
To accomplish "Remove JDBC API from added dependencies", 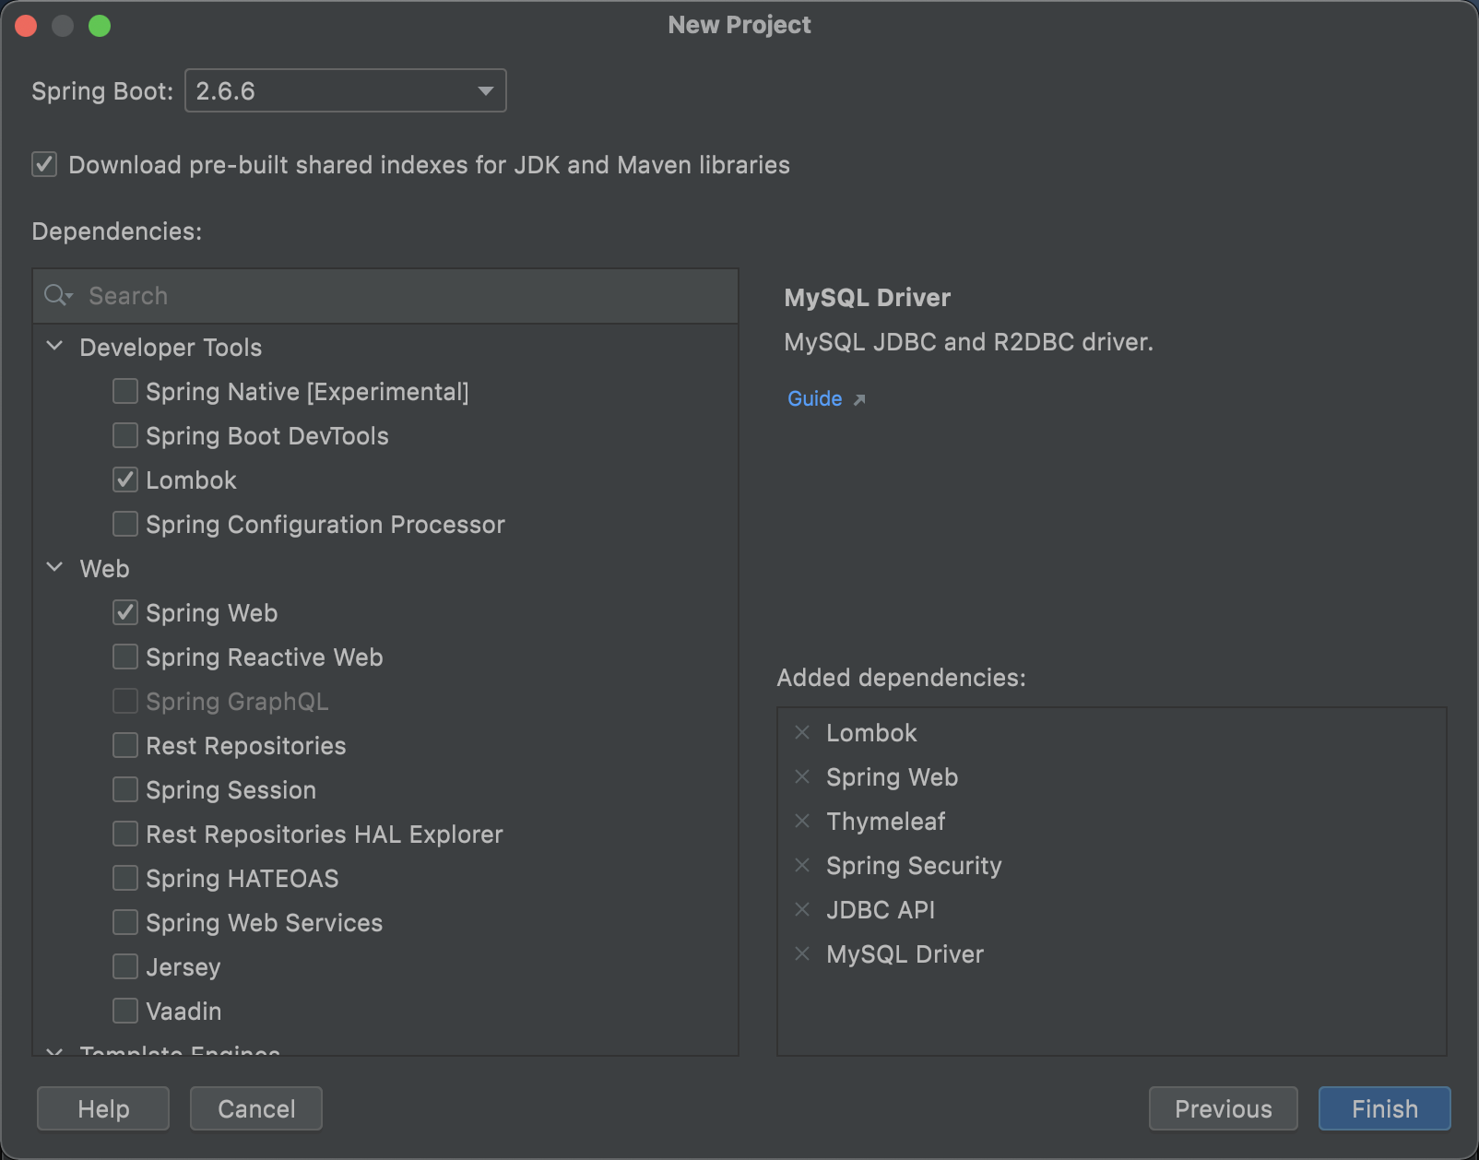I will pyautogui.click(x=802, y=909).
